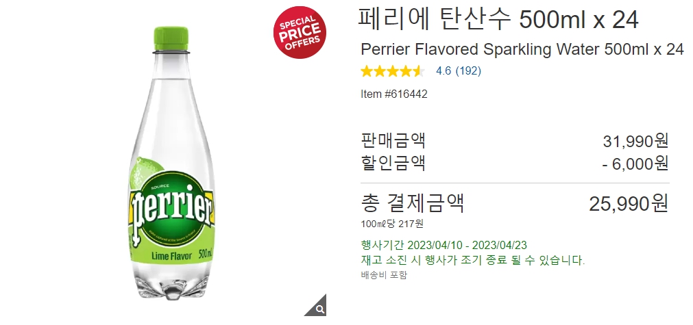
Task: Click the 25,990원 total price
Action: 629,204
